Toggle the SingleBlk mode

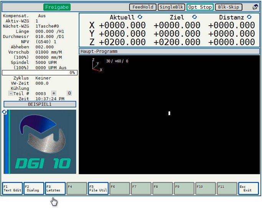tap(171, 7)
